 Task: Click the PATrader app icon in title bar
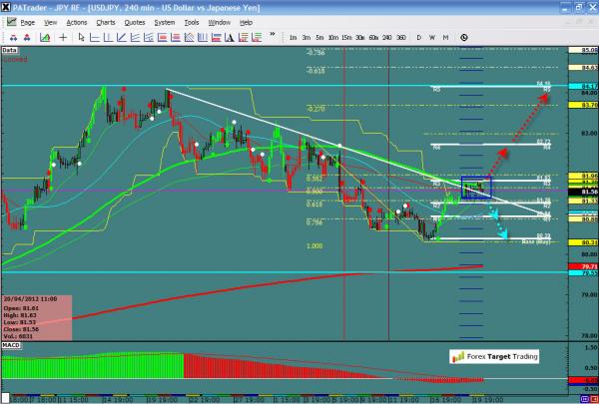tap(6, 6)
